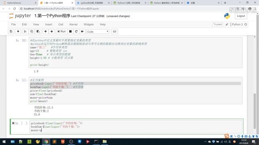Image resolution: width=259 pixels, height=145 pixels.
Task: Paste cells below icon in toolbar
Action: (38, 31)
